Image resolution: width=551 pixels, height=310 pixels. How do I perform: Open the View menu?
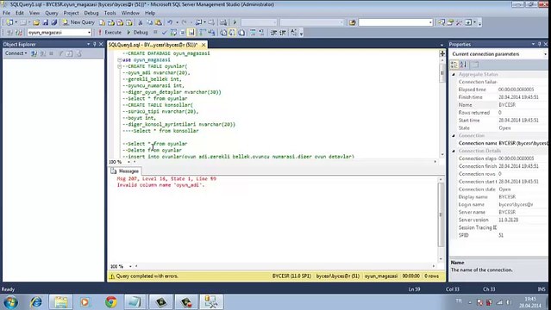pyautogui.click(x=34, y=13)
